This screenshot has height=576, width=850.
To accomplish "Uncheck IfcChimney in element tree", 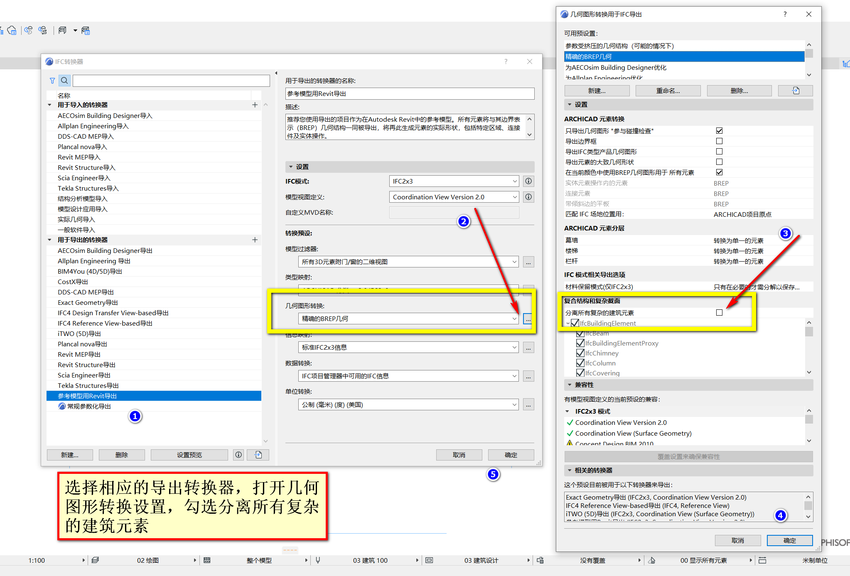I will (x=580, y=353).
